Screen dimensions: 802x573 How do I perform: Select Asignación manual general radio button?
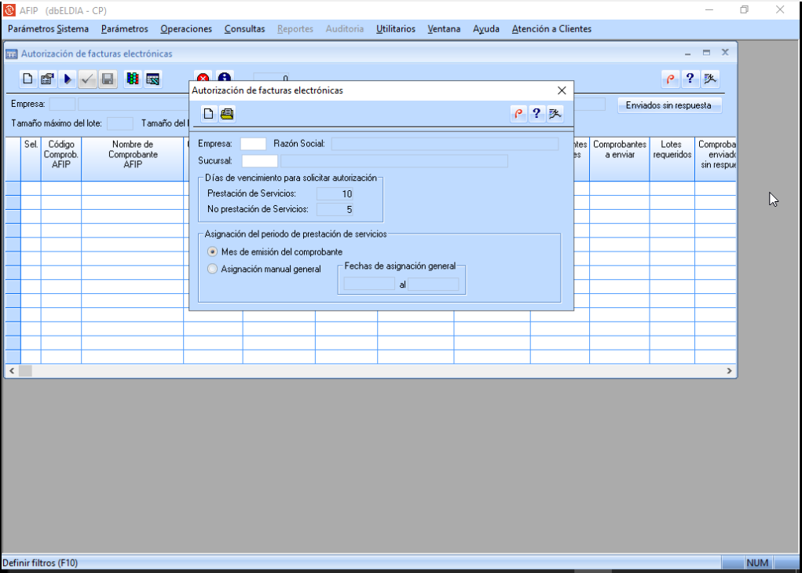point(212,269)
